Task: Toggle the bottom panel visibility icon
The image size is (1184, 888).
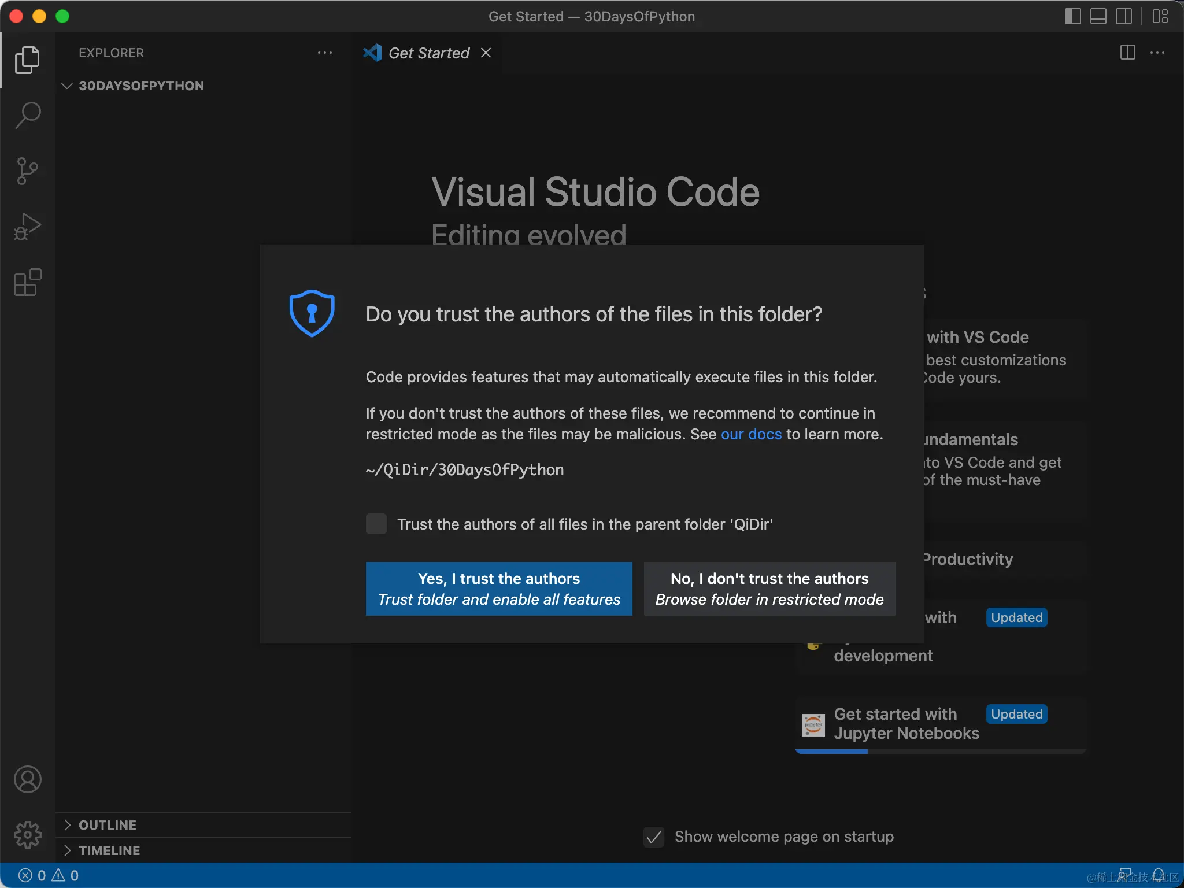Action: pyautogui.click(x=1098, y=16)
